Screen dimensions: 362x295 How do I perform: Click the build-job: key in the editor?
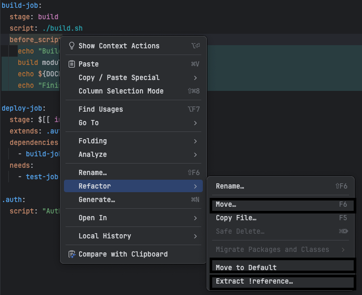point(21,5)
